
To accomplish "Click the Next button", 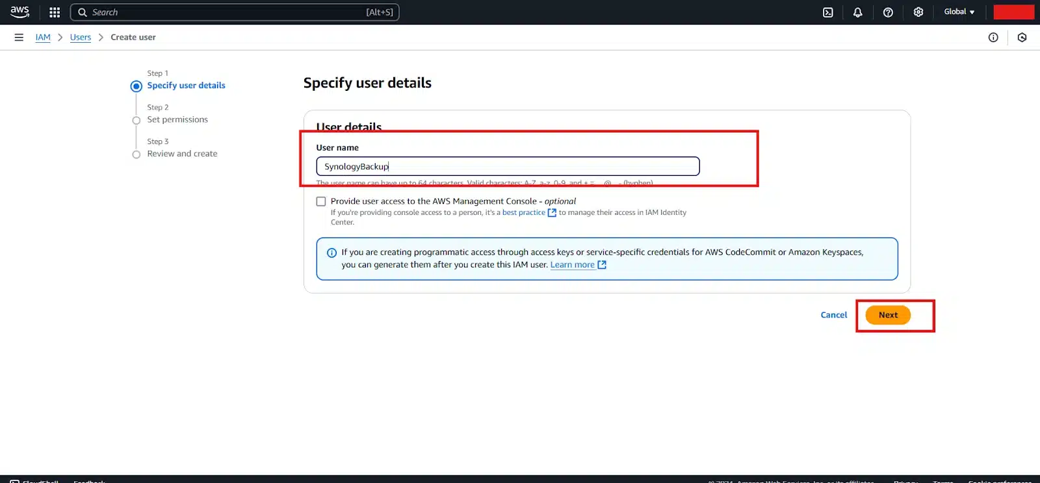I will tap(888, 315).
